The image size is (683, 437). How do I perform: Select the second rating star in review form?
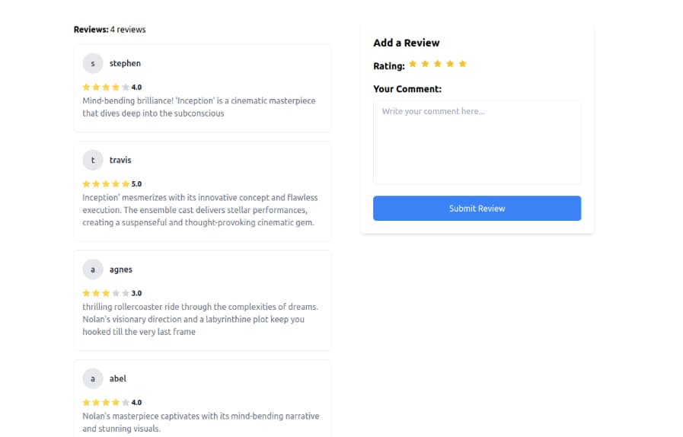425,64
